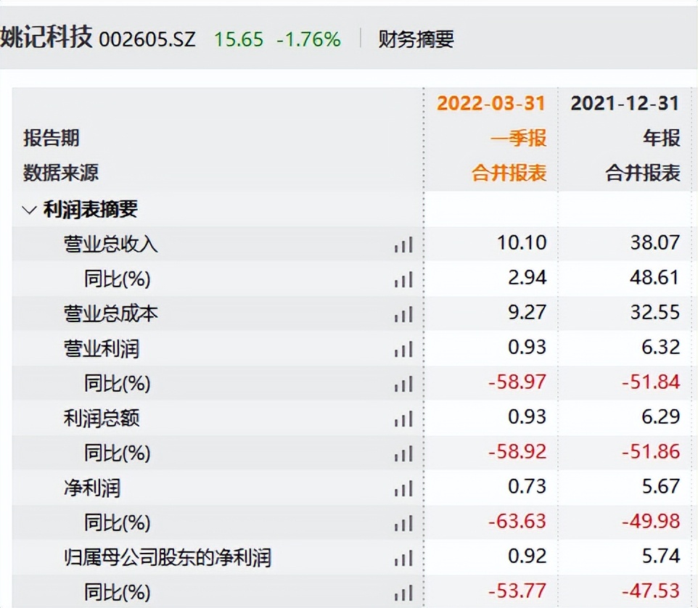
Task: Select the 归属母公司股东的净利润 row label
Action: [168, 558]
